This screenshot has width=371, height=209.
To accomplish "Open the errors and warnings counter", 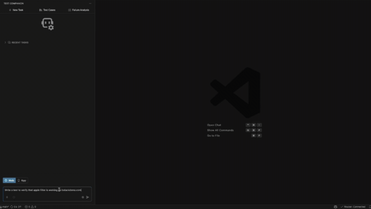I will coord(31,207).
